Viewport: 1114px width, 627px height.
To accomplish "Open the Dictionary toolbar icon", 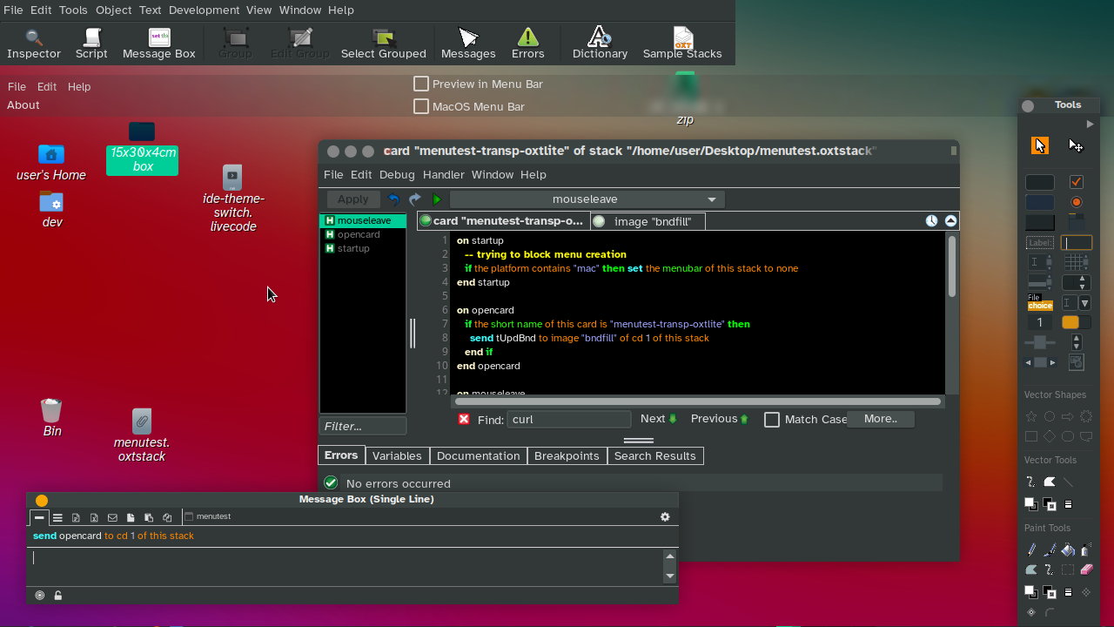I will 600,44.
